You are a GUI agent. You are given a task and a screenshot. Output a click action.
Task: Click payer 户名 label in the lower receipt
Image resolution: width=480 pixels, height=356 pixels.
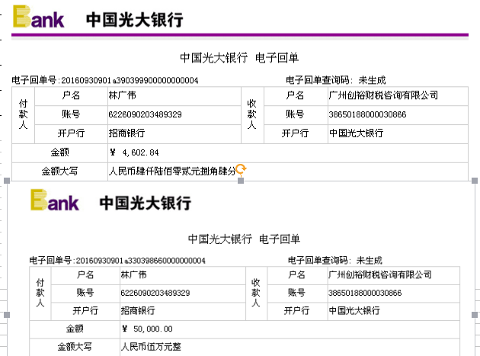pyautogui.click(x=85, y=274)
